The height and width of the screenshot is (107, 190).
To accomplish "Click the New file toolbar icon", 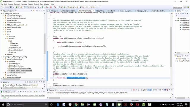I will click(x=2, y=7).
